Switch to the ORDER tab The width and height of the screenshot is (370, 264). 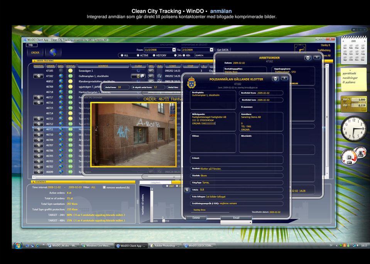click(35, 52)
